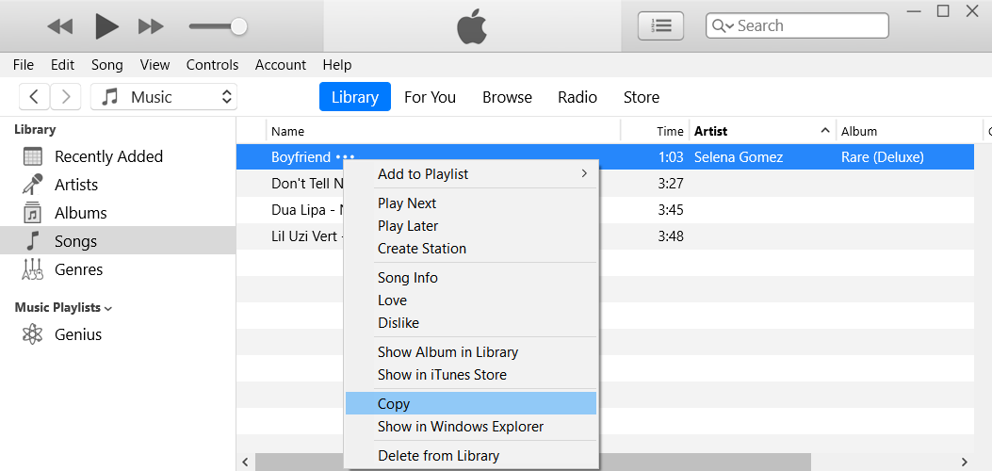Viewport: 992px width, 471px height.
Task: Click the 3:27 time cell
Action: 671,184
